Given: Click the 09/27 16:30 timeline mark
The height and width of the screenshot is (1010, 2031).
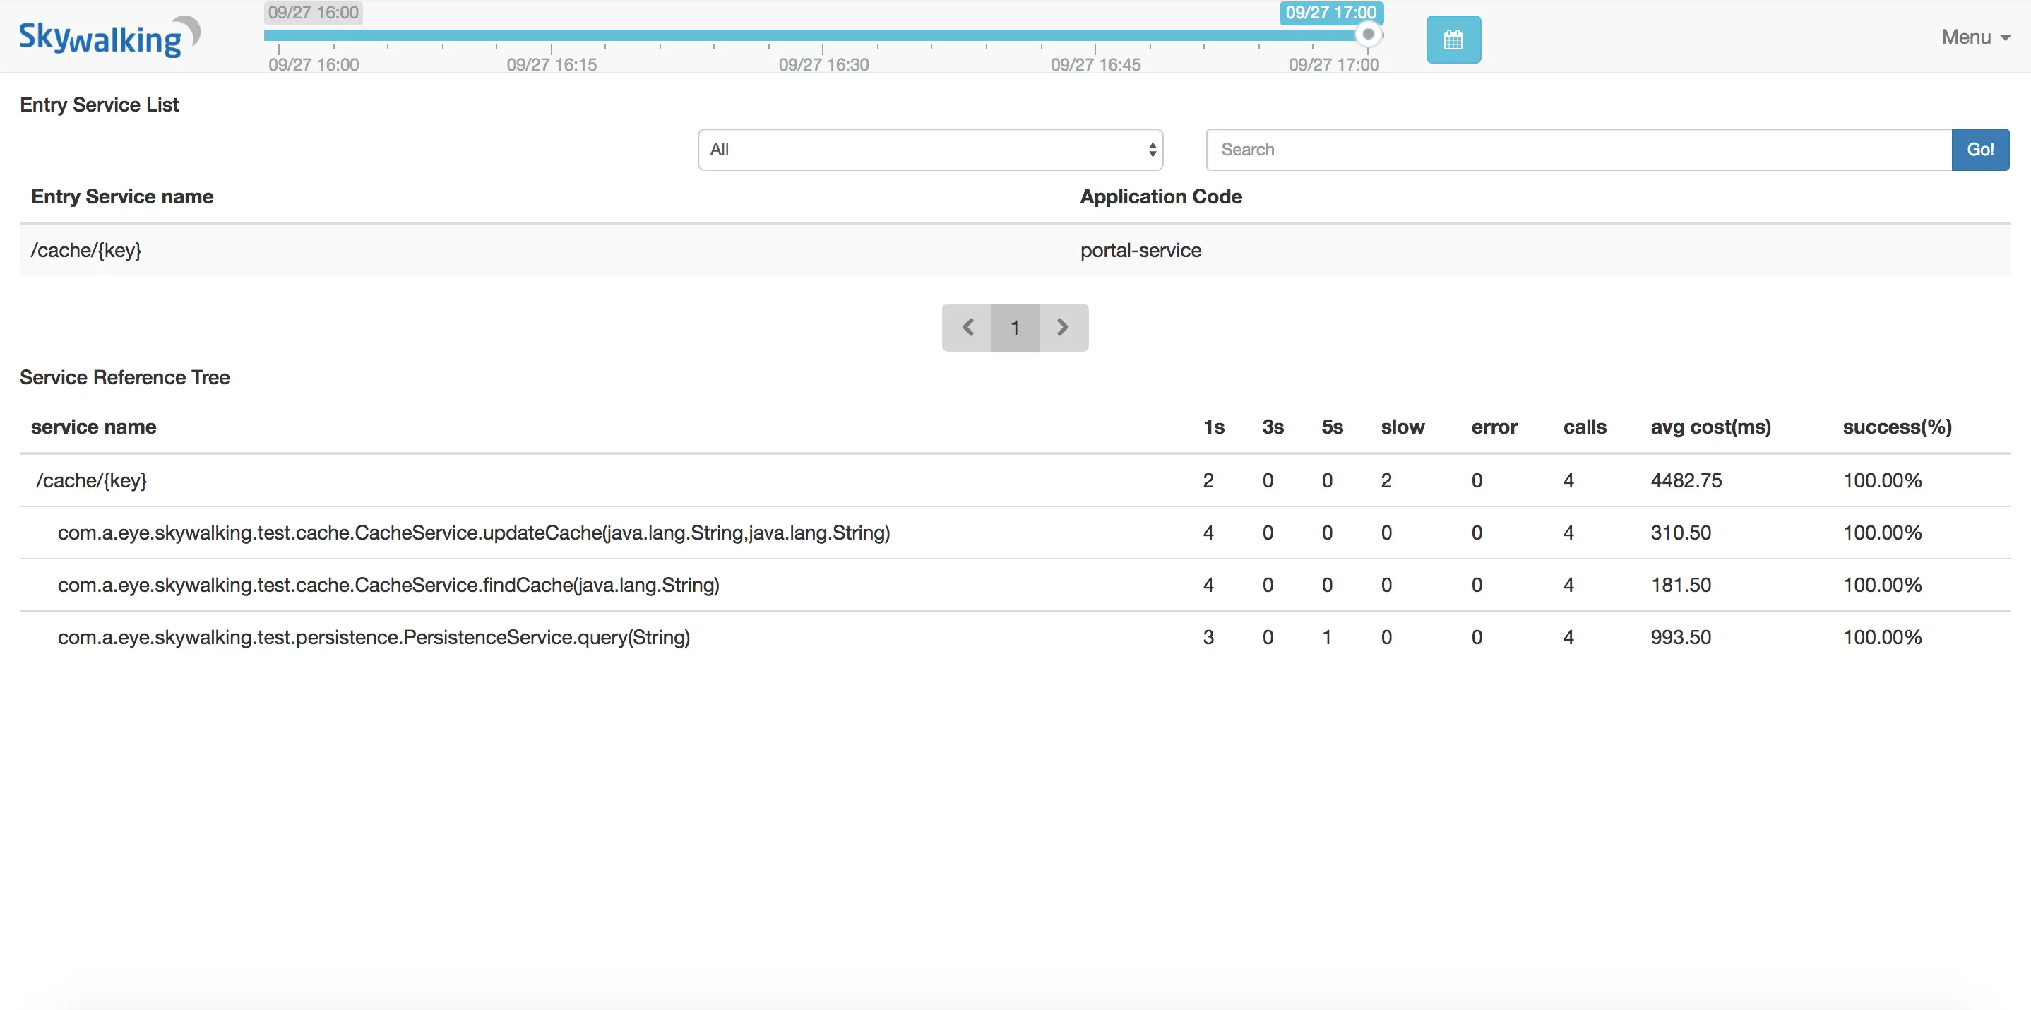Looking at the screenshot, I should click(x=823, y=65).
